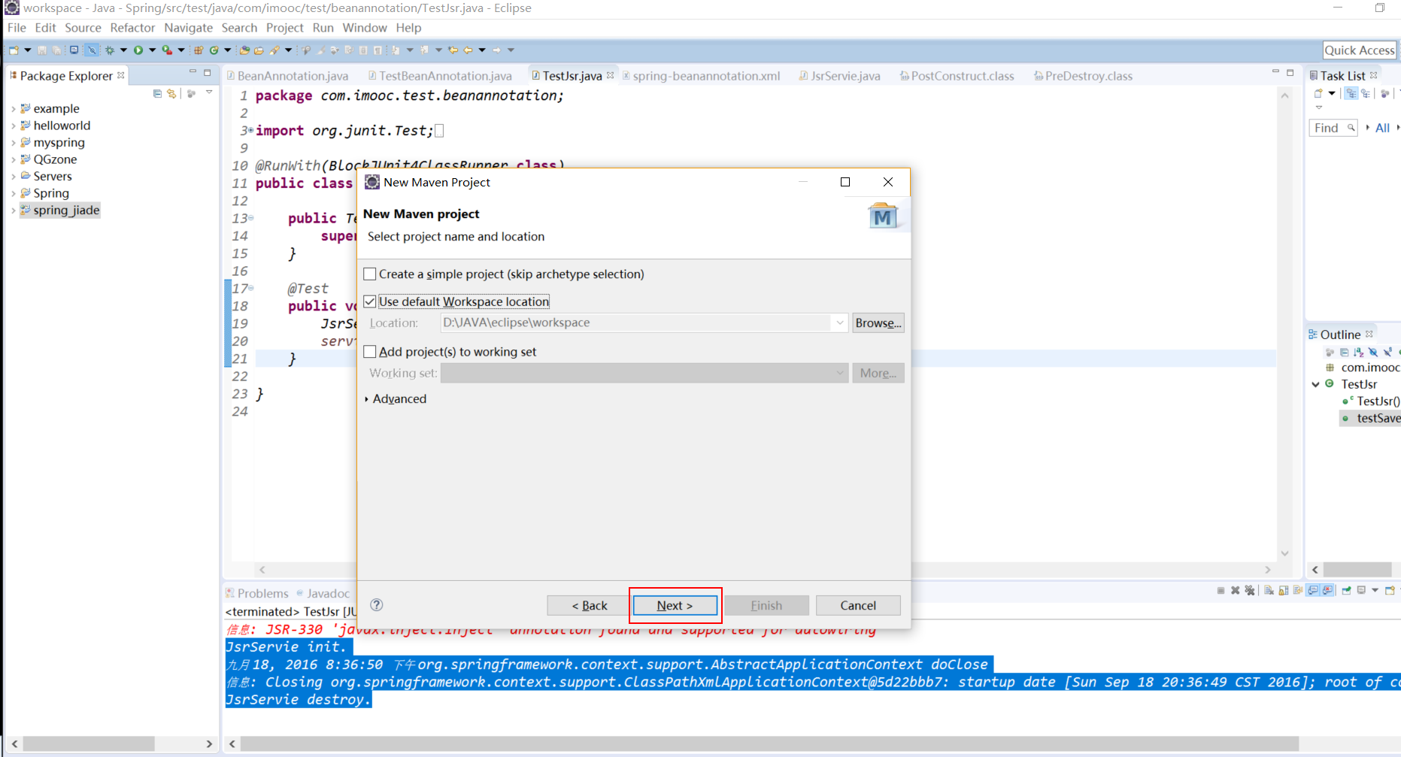
Task: Open the Window menu
Action: [x=365, y=28]
